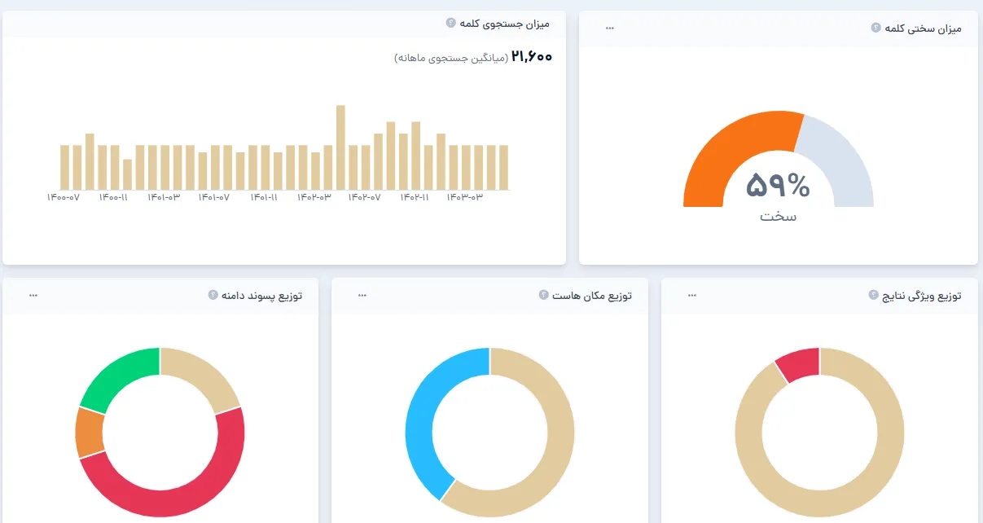983x523 pixels.
Task: Click the ۱۴۰۰-۰۷ axis label
Action: [x=63, y=197]
